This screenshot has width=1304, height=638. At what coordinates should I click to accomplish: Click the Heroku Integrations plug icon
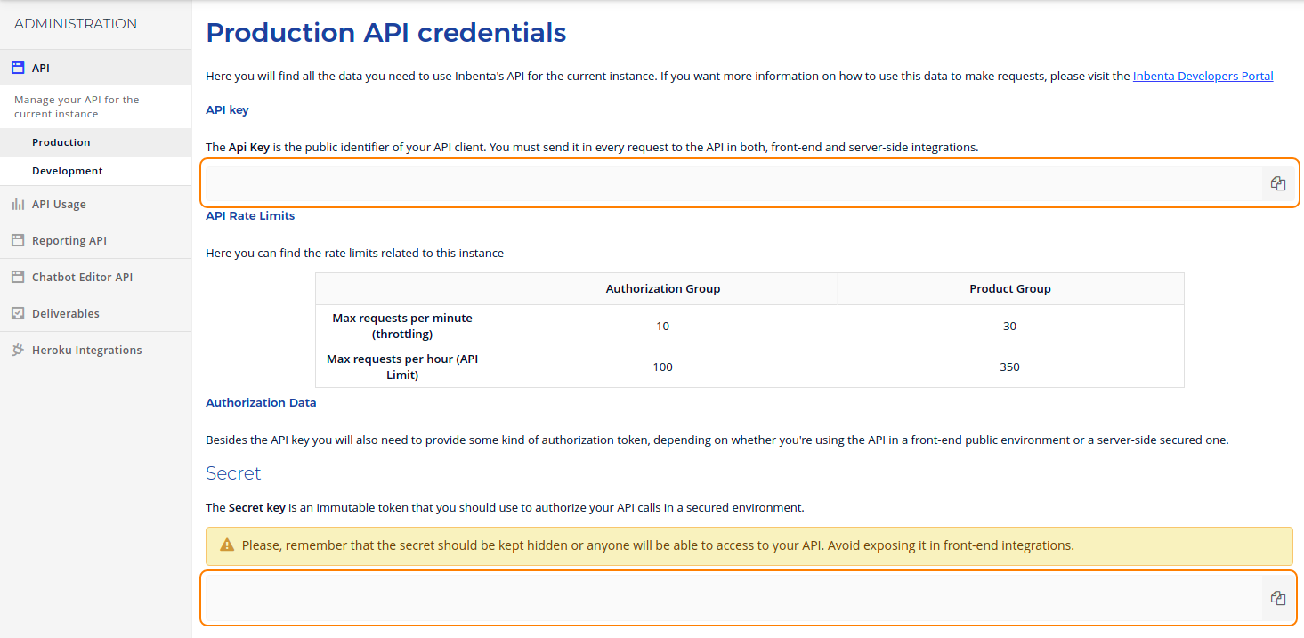[x=18, y=351]
